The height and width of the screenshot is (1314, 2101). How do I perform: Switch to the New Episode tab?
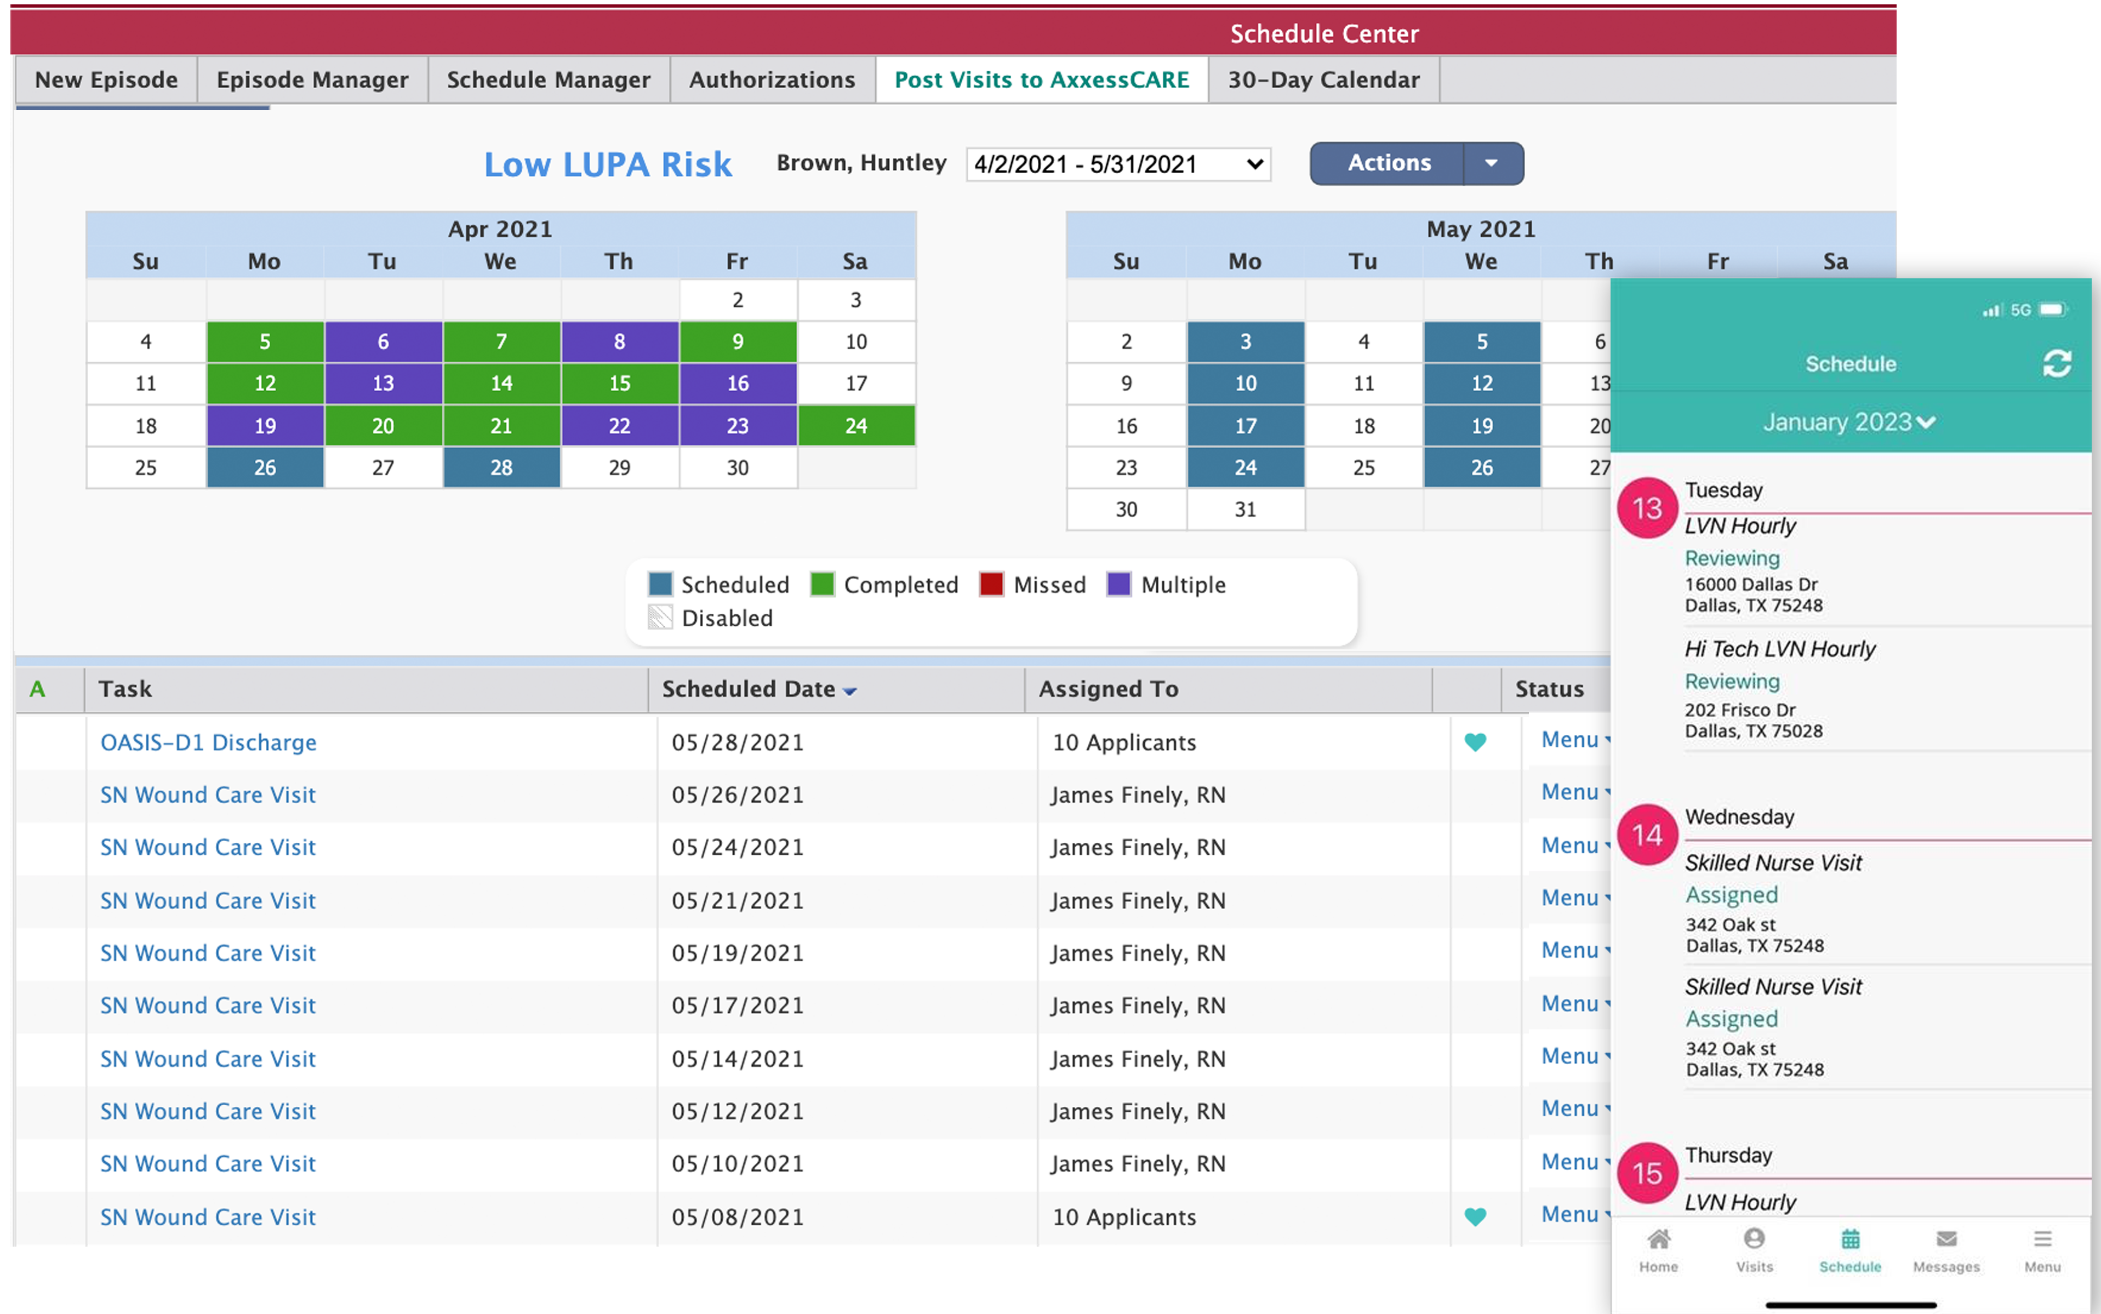[106, 80]
